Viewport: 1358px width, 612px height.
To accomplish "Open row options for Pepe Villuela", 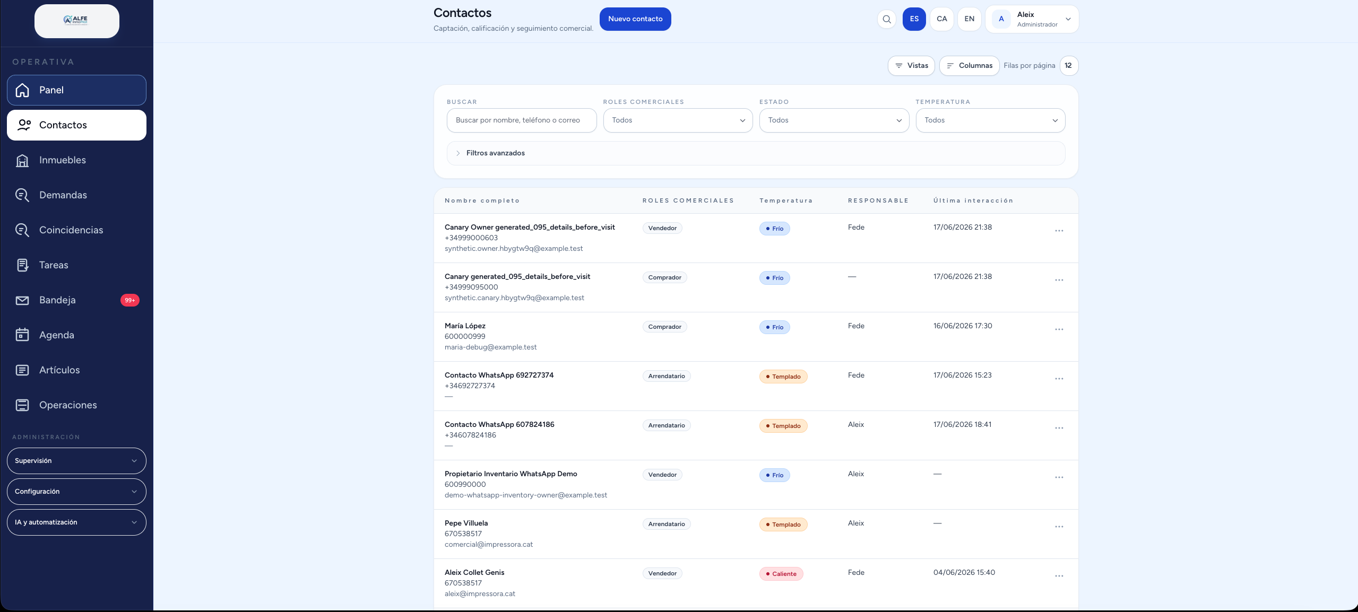I will (1059, 527).
